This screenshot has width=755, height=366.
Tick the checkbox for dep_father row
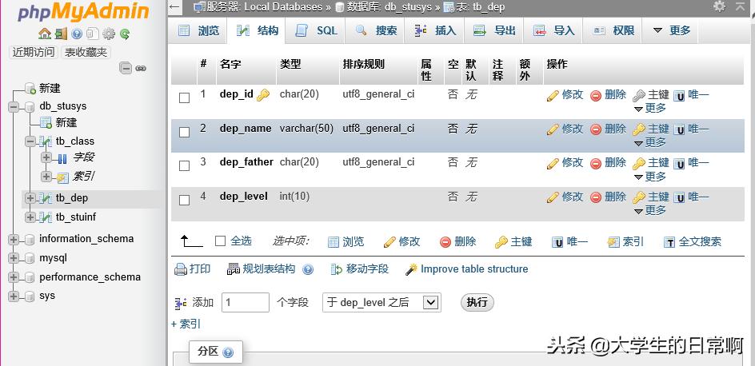click(185, 166)
